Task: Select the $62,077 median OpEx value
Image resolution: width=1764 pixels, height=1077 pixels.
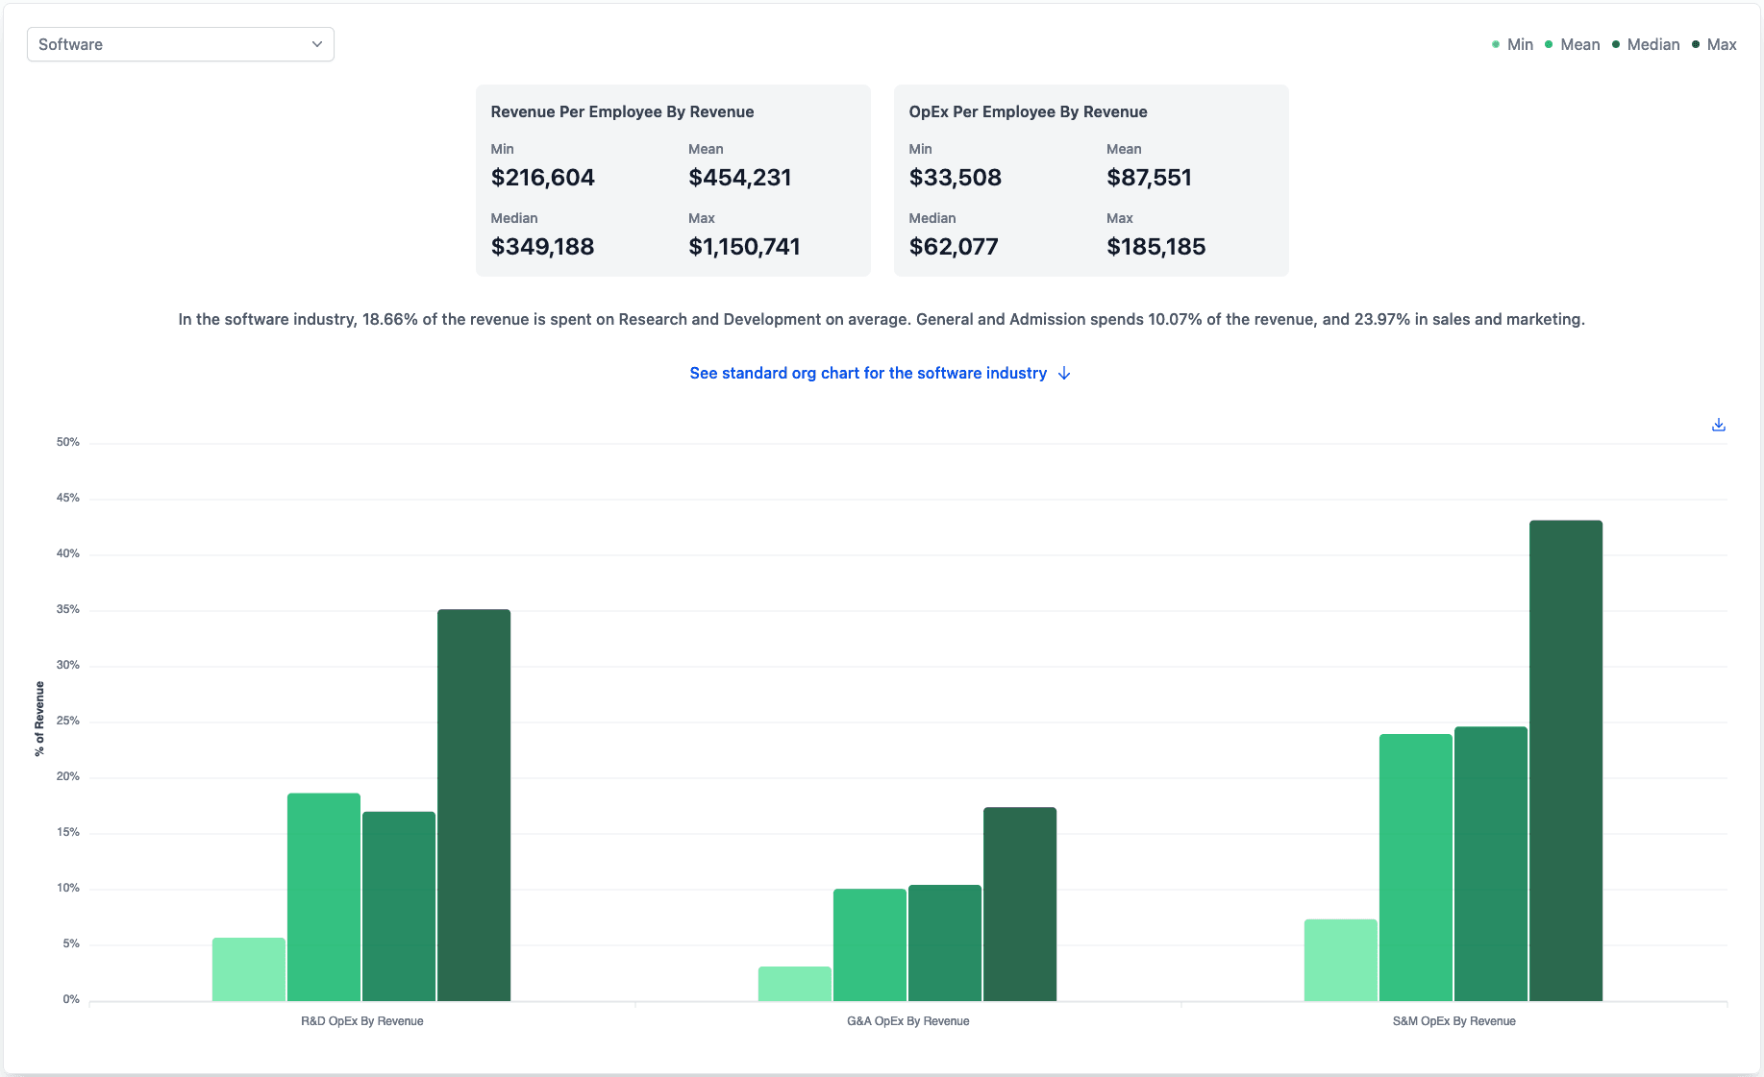Action: pyautogui.click(x=954, y=247)
